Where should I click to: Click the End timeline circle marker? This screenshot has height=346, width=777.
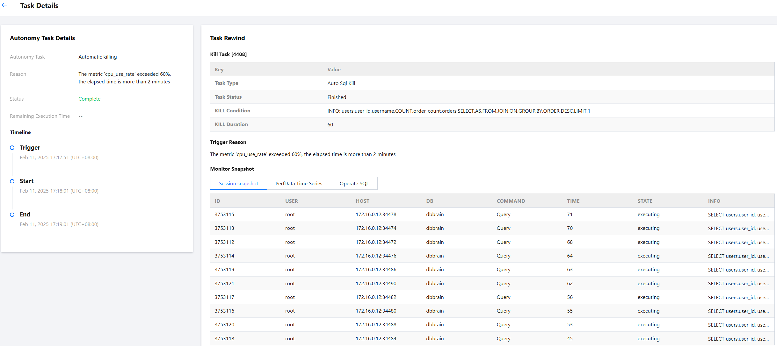(x=12, y=215)
